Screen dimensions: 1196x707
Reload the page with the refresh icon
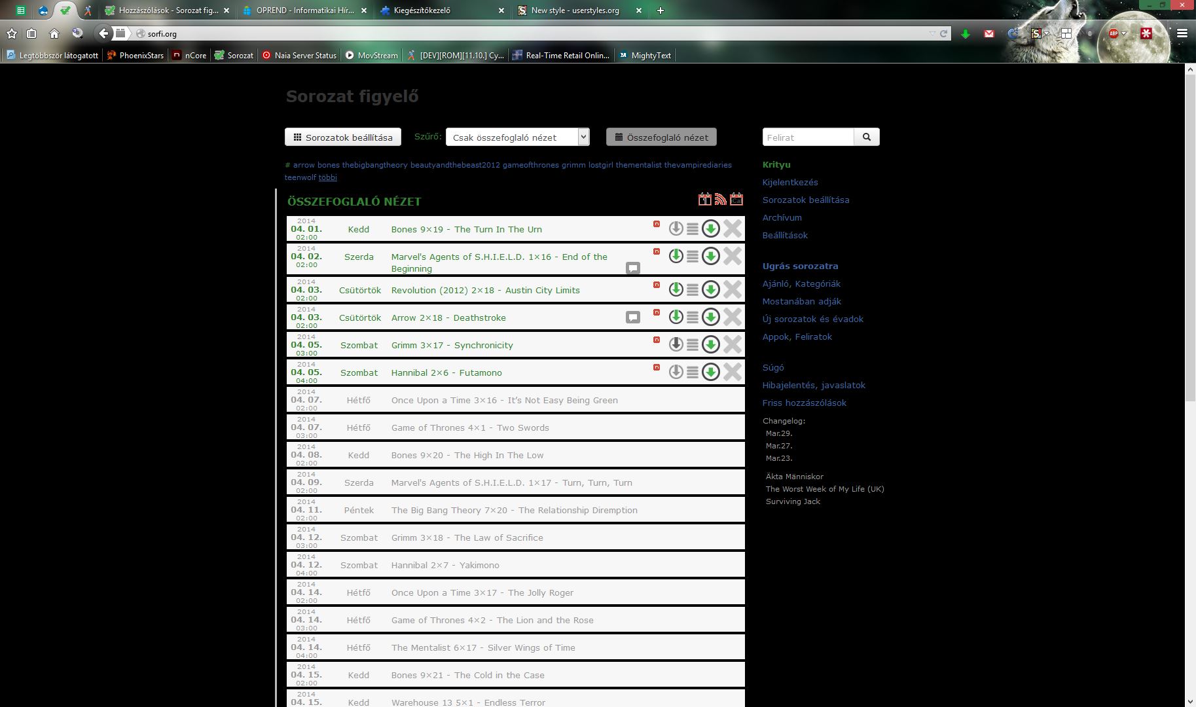click(x=943, y=33)
